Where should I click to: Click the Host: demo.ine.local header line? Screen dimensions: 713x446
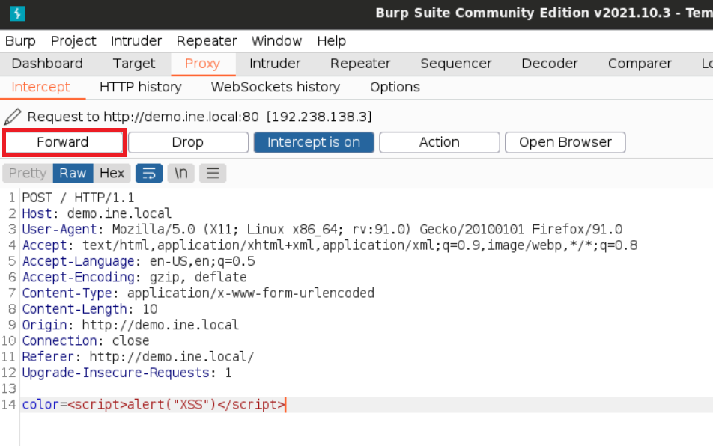97,213
